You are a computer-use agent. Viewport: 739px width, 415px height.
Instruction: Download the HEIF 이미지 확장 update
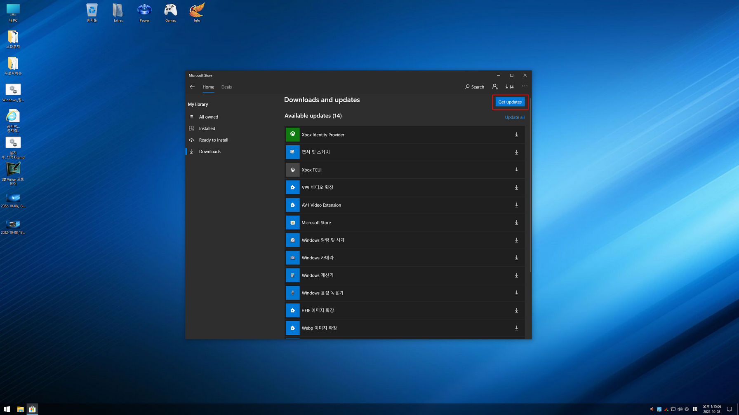point(516,310)
